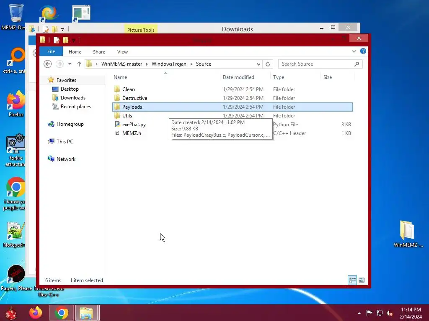429x321 pixels.
Task: Select Downloads under Favorites
Action: [x=73, y=98]
